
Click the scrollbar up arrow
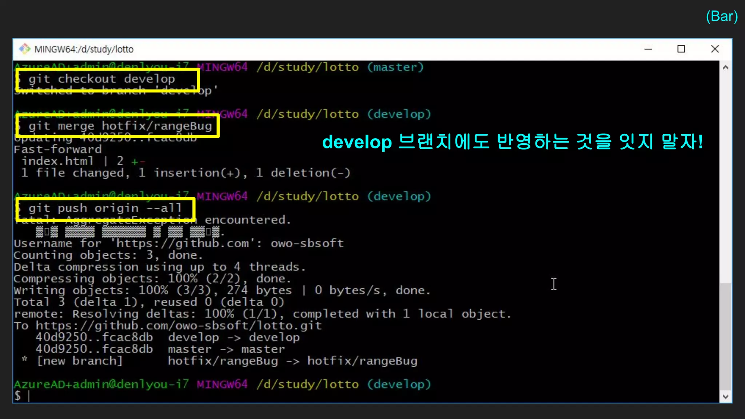tap(725, 67)
